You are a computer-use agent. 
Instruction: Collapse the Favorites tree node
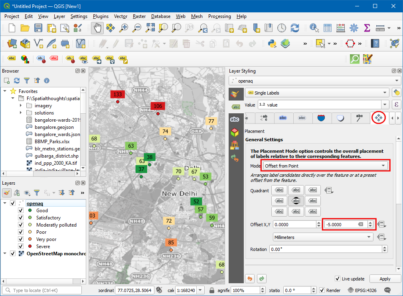click(5, 91)
